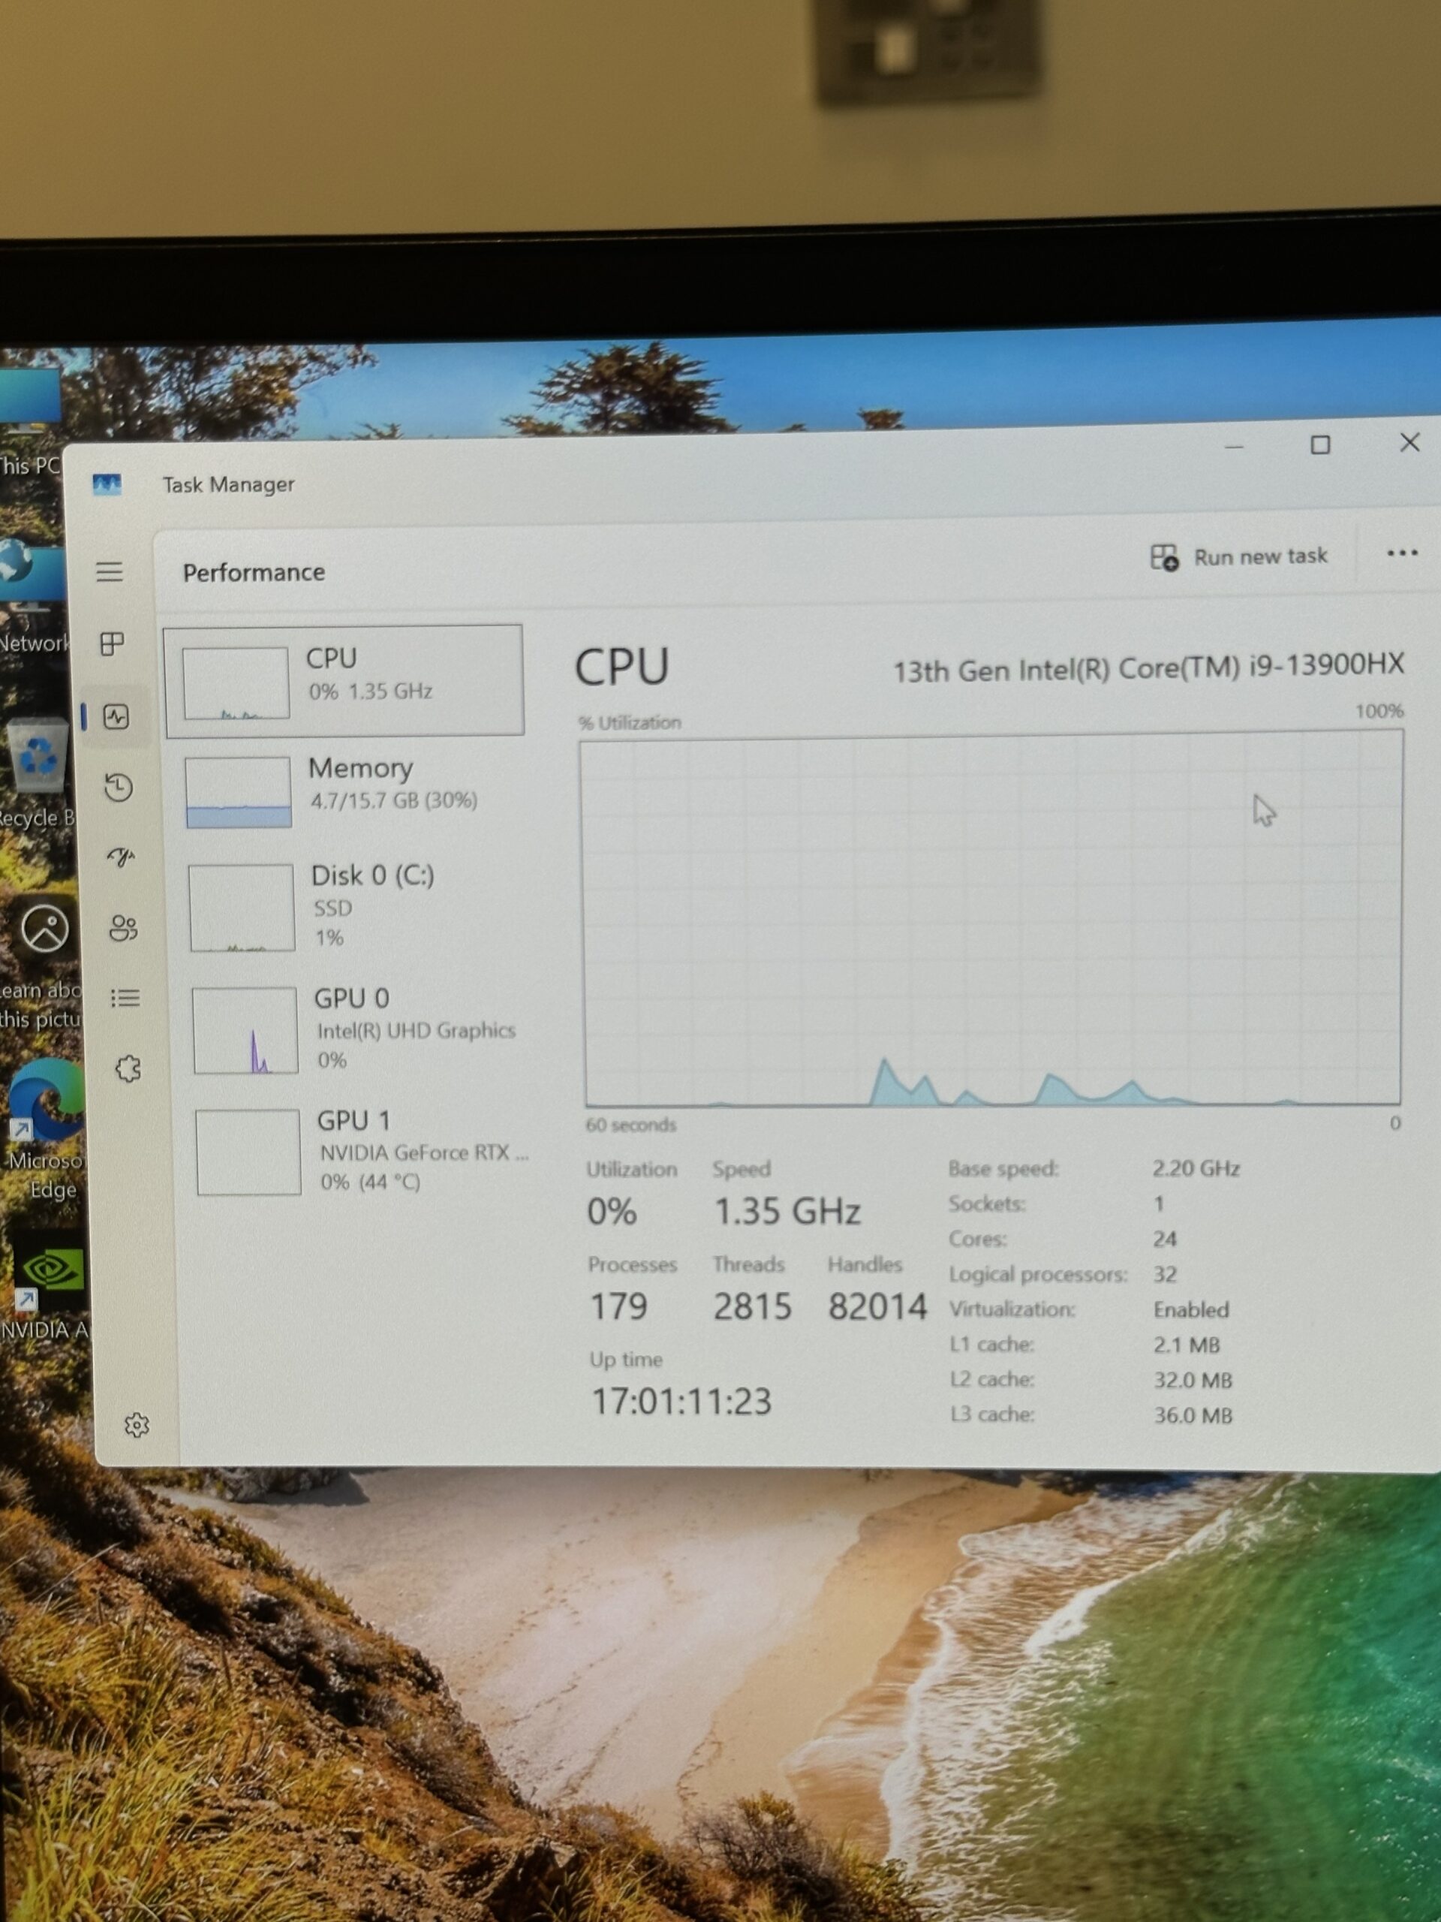The image size is (1441, 1922).
Task: Close the Task Manager window
Action: (x=1409, y=442)
